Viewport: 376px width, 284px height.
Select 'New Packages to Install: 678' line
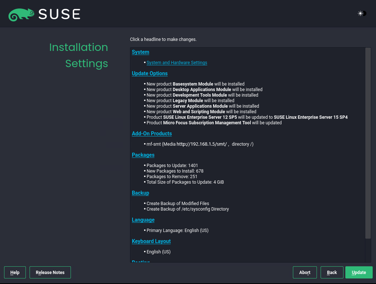tap(175, 171)
